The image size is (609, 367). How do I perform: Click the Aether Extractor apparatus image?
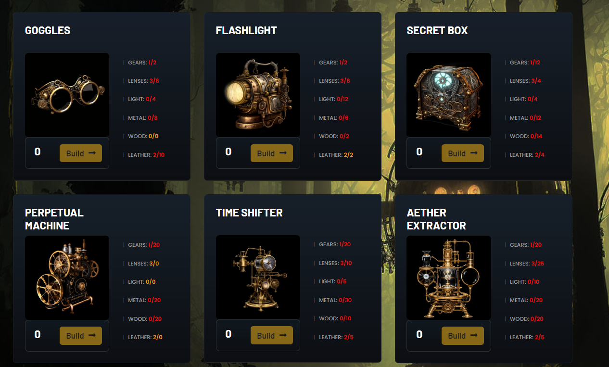(449, 278)
